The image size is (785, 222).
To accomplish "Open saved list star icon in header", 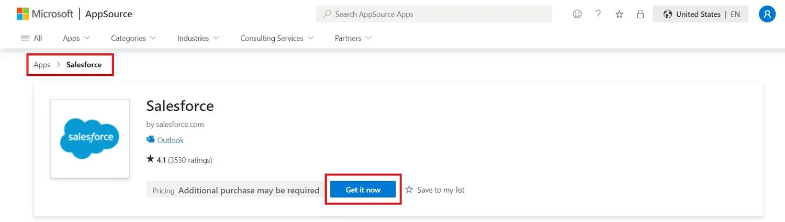I will [x=619, y=14].
